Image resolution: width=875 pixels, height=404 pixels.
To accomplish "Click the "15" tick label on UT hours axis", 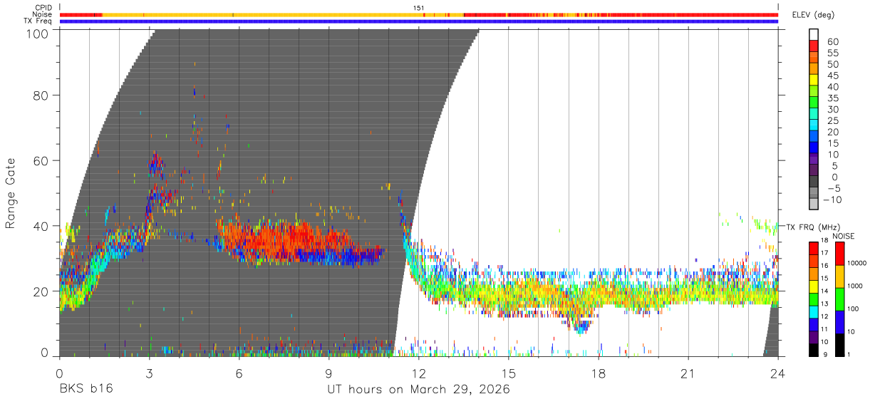I will click(508, 373).
